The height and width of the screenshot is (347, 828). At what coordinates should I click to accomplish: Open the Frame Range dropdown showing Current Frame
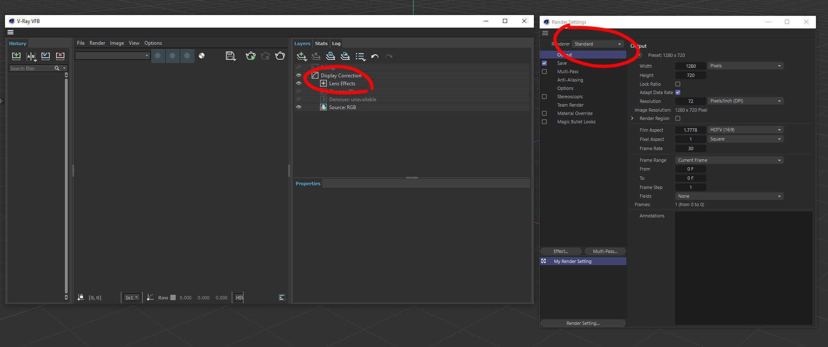pyautogui.click(x=729, y=160)
